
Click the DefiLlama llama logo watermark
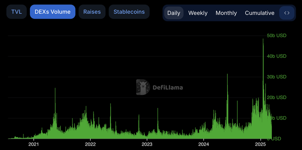tap(143, 87)
